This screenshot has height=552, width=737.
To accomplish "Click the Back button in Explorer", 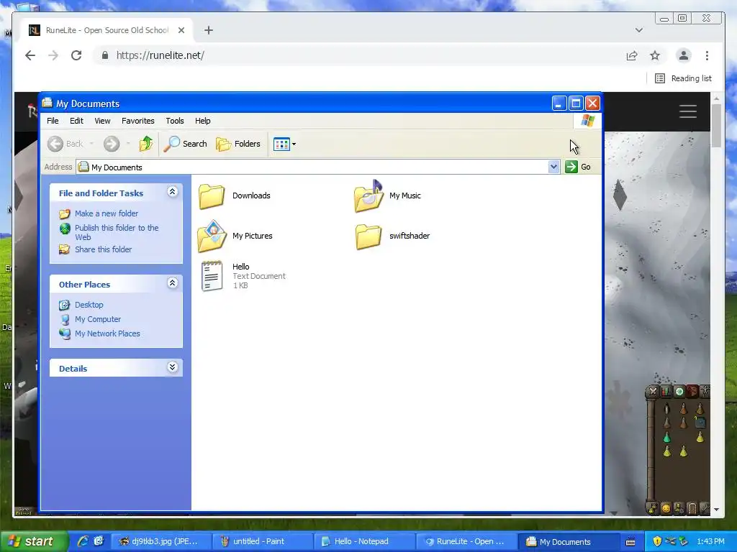I will coord(65,144).
